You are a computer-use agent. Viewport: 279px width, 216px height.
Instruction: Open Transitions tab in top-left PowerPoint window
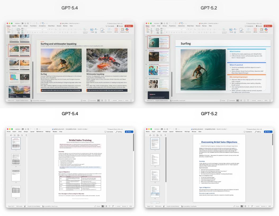tap(33, 26)
